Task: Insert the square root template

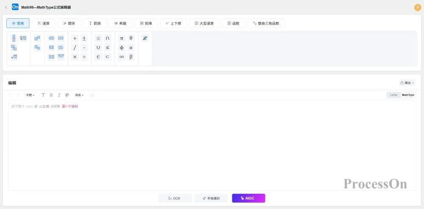Action: click(x=14, y=57)
